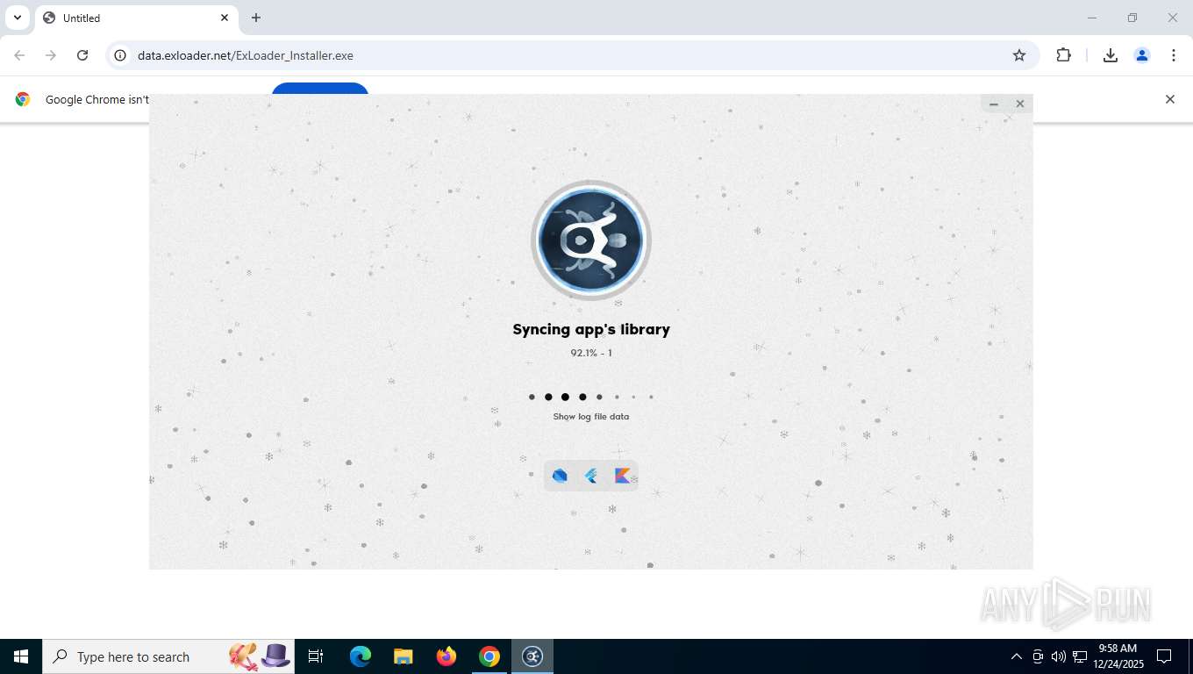
Task: Open network icon in system tray
Action: coord(1080,656)
